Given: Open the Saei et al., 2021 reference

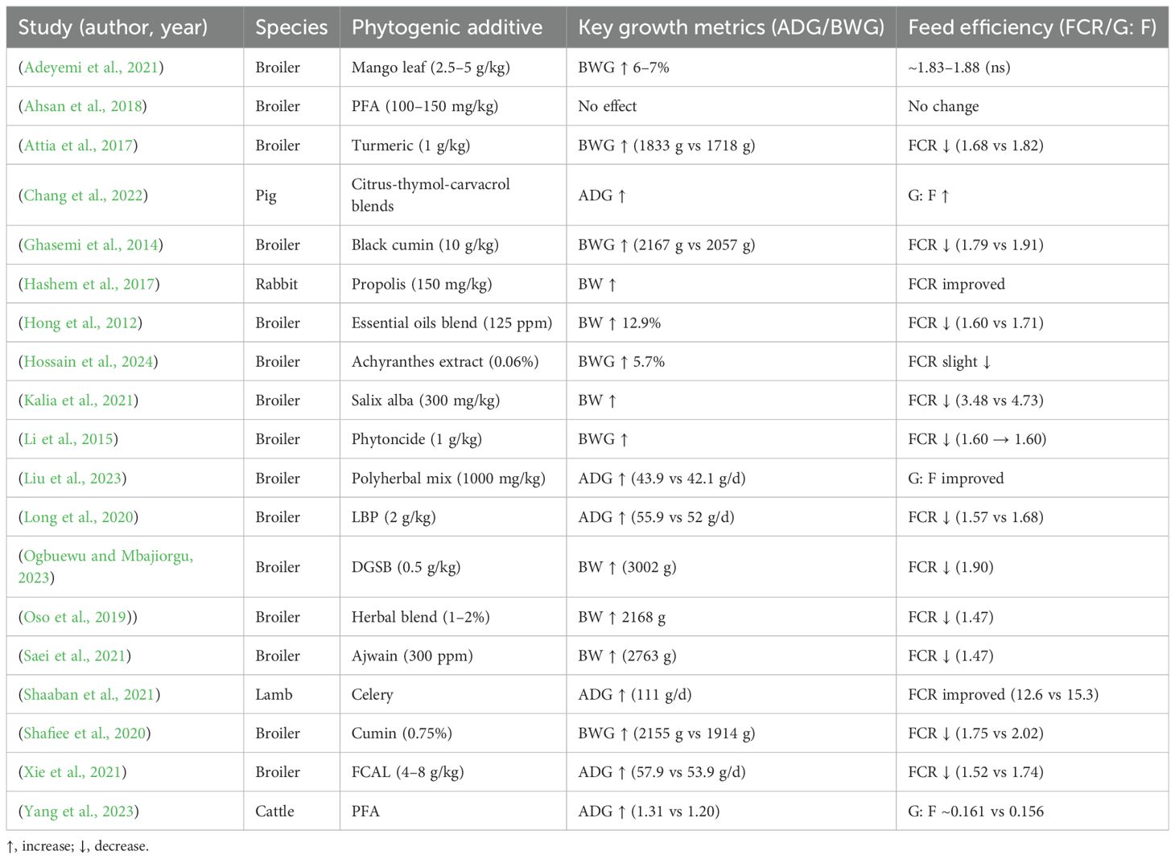Looking at the screenshot, I should tap(75, 656).
